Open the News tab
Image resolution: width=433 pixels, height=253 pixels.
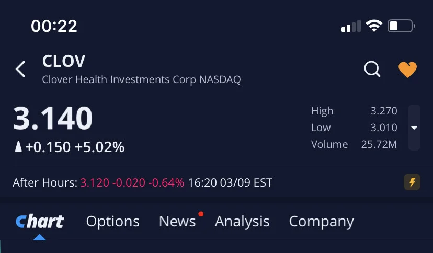(177, 221)
